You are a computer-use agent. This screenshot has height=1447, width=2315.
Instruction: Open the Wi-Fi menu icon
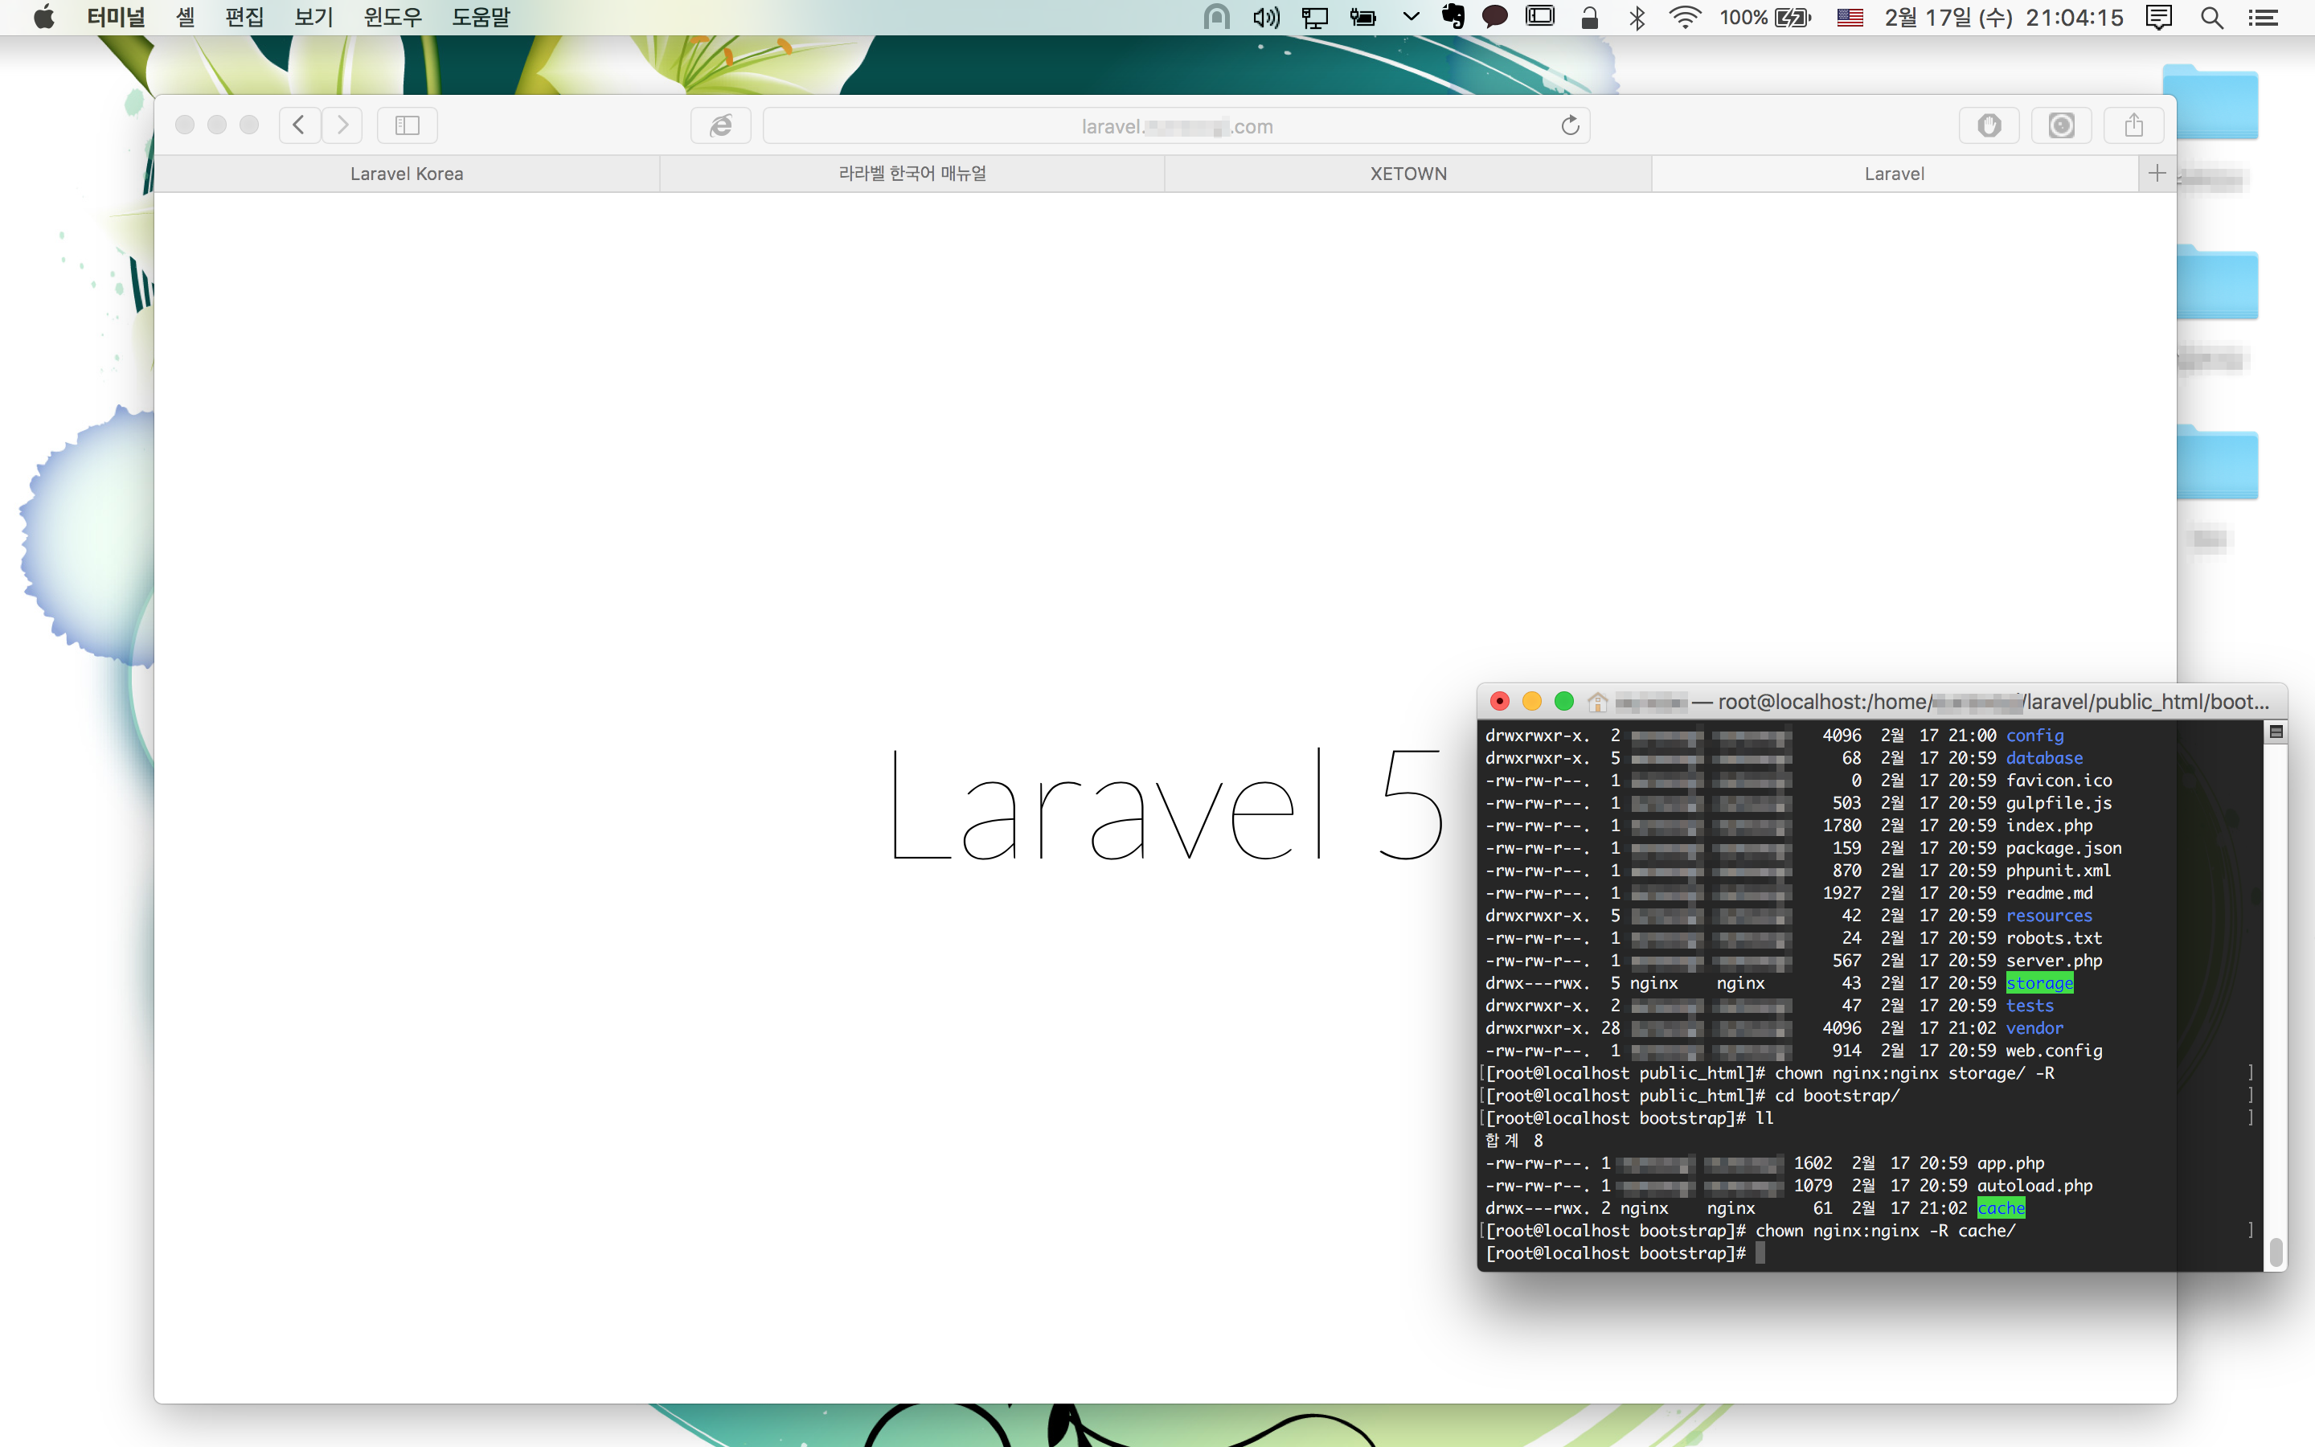coord(1685,17)
